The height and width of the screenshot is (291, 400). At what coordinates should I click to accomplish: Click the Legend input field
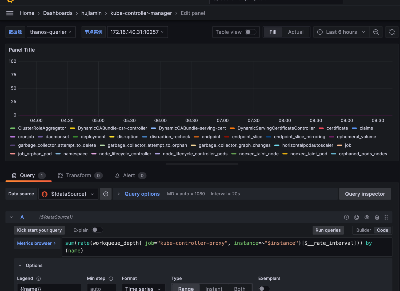point(49,288)
